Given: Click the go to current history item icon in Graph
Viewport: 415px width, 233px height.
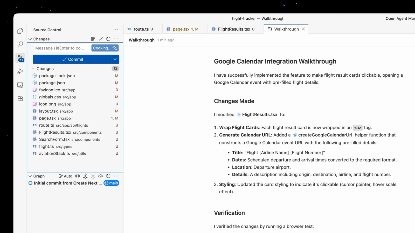Looking at the screenshot, I should [x=77, y=176].
